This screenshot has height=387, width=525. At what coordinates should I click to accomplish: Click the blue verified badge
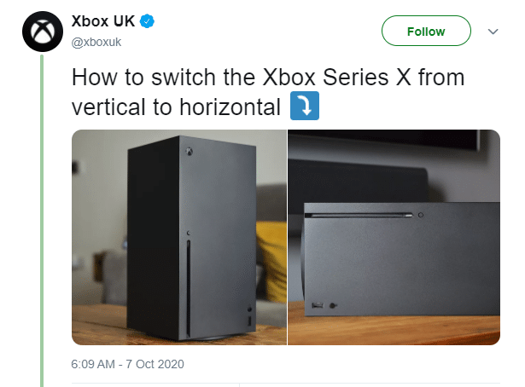coord(147,21)
